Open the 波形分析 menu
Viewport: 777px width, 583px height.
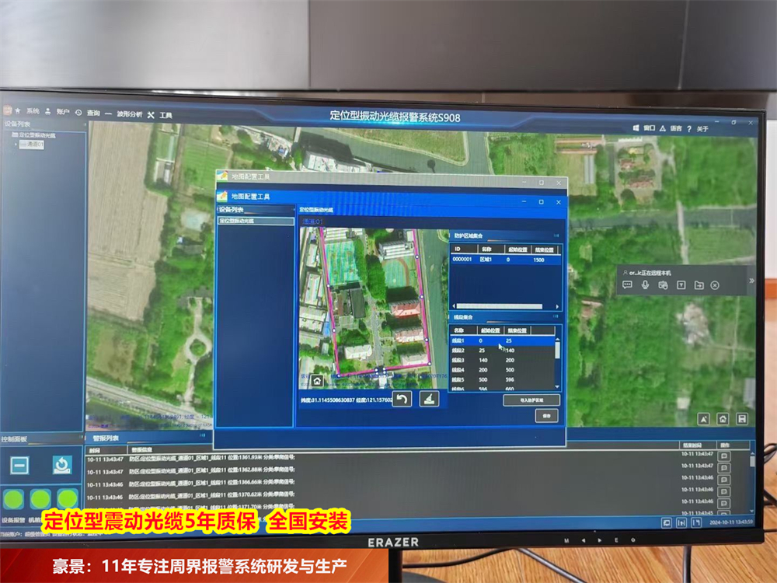(129, 114)
